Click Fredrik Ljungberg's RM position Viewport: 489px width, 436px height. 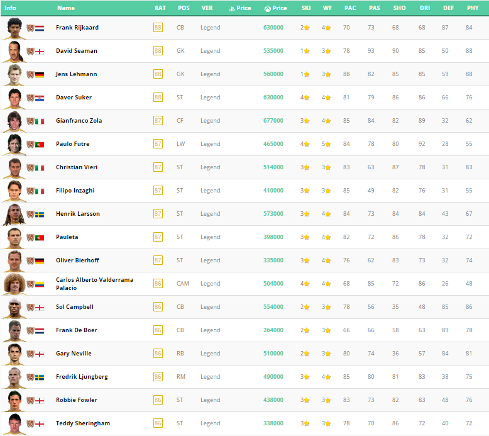pos(181,377)
